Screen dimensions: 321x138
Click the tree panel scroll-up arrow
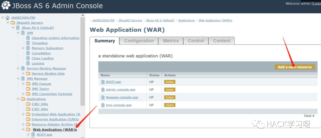point(83,15)
